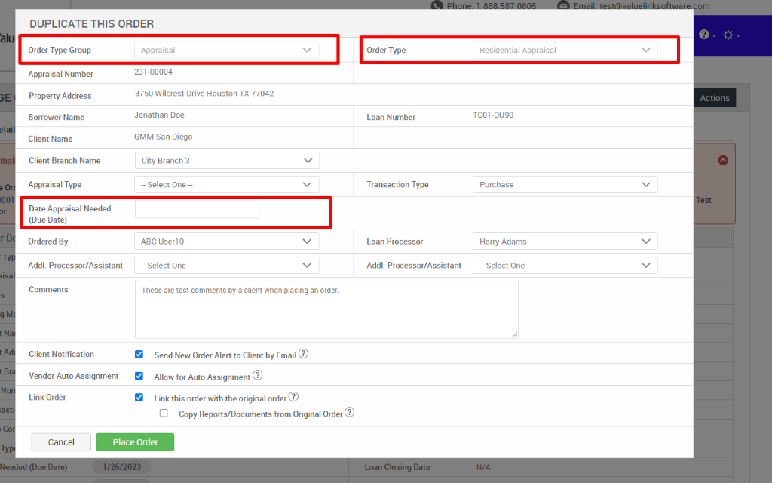The width and height of the screenshot is (772, 483).
Task: Open the help question mark menu
Action: [707, 35]
